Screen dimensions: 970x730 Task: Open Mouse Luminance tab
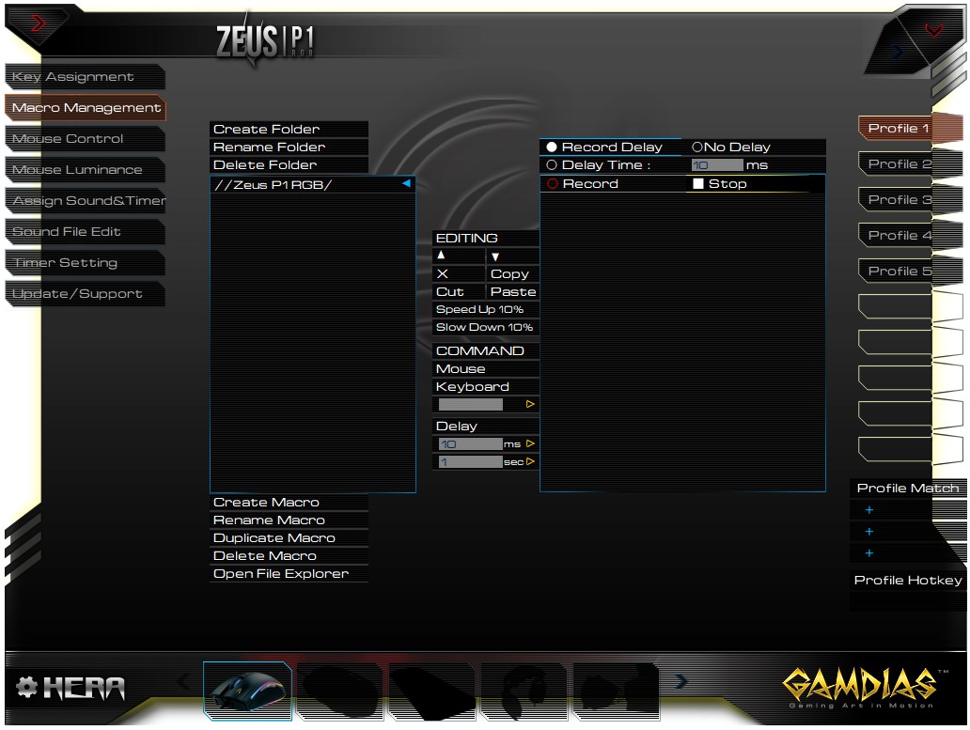tap(85, 169)
